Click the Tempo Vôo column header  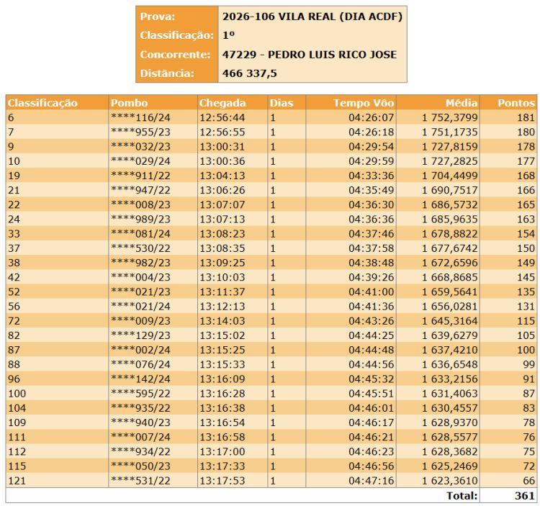coord(364,103)
